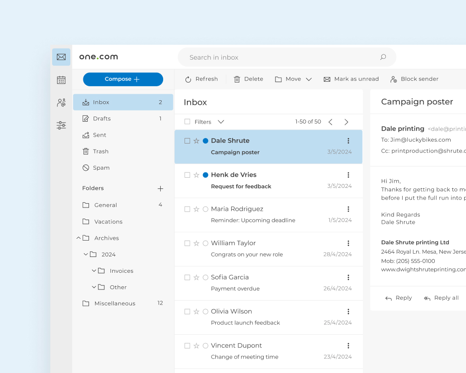The image size is (466, 373).
Task: Toggle unread dot on Maria Rodriguez email
Action: (206, 209)
